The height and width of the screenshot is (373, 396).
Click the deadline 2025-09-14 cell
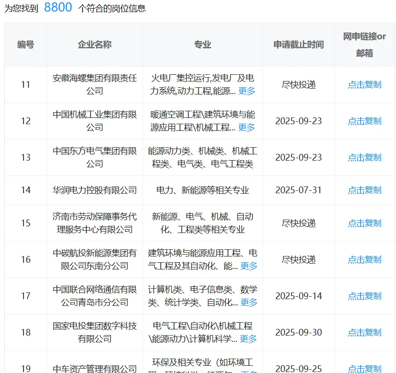click(299, 296)
